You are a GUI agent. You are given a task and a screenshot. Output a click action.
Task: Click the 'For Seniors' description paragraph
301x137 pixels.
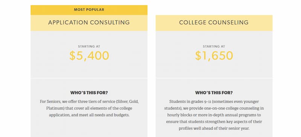89,108
